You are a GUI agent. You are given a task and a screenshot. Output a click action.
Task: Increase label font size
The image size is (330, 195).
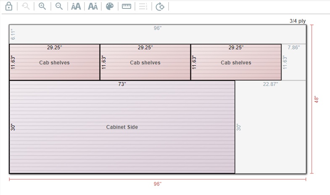pyautogui.click(x=76, y=6)
